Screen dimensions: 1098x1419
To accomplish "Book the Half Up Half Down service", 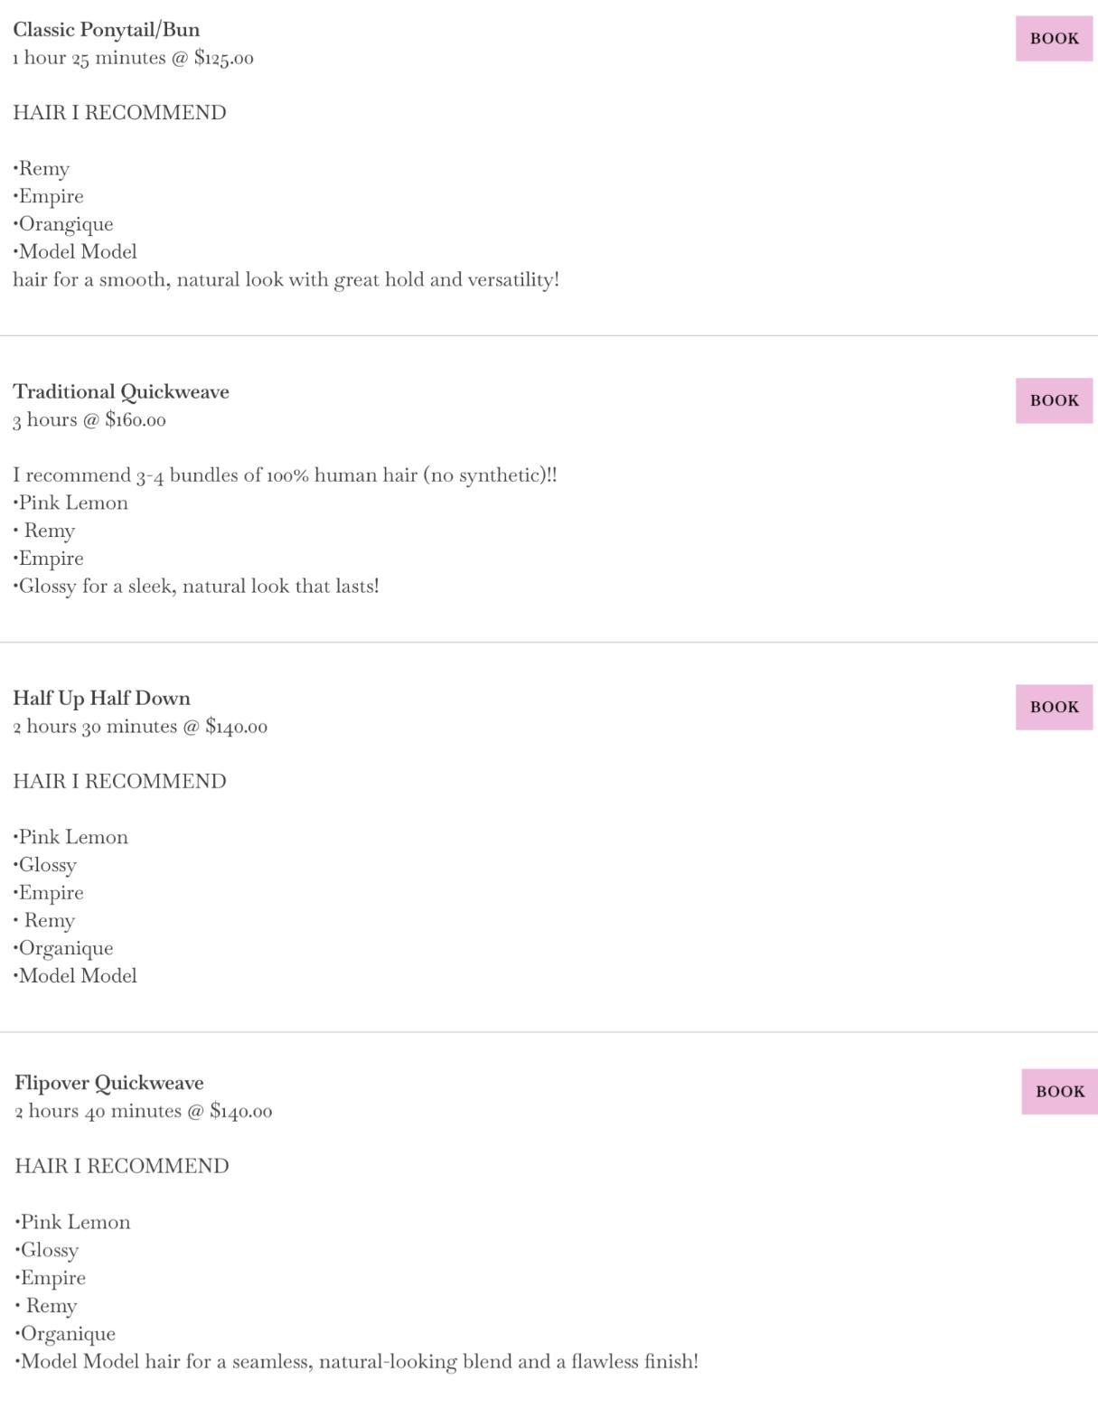I will click(1054, 707).
